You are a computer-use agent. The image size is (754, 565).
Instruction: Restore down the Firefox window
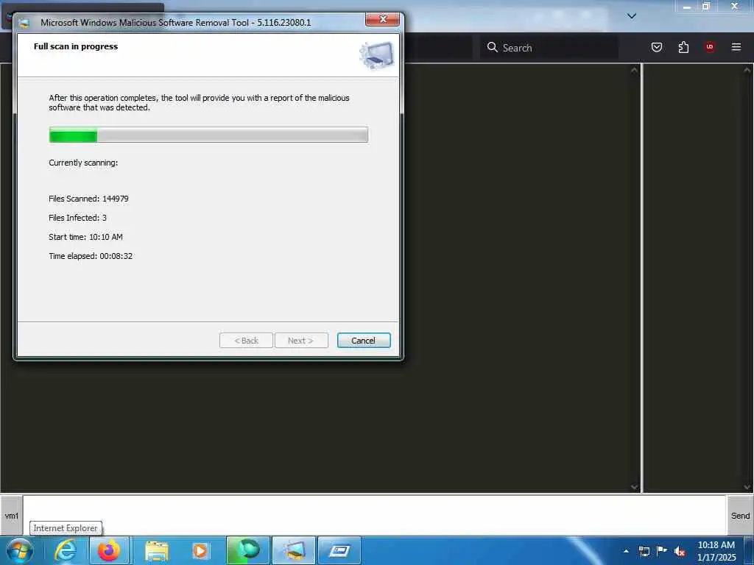[706, 6]
